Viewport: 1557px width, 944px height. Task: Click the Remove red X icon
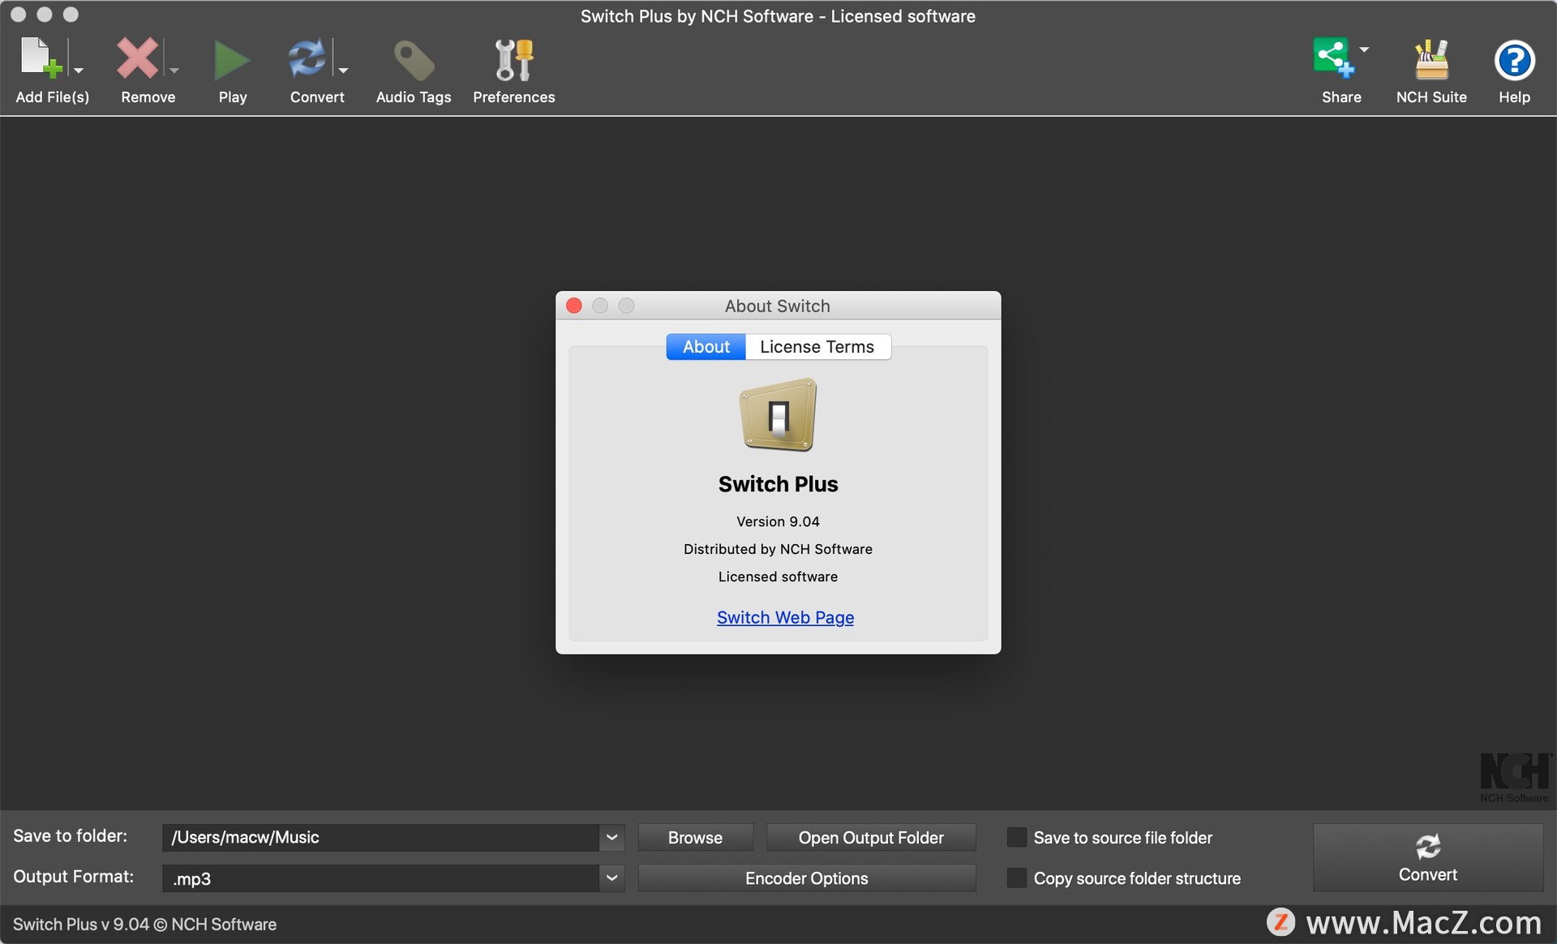[x=137, y=59]
